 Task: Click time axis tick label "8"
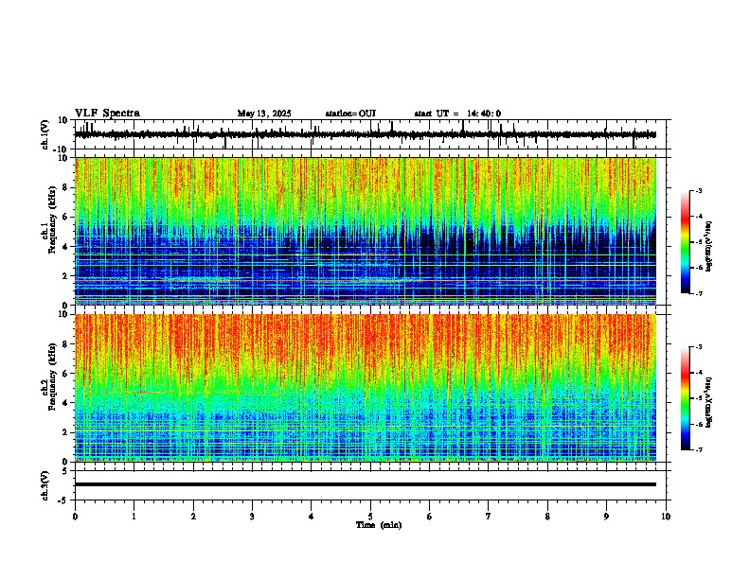[547, 517]
